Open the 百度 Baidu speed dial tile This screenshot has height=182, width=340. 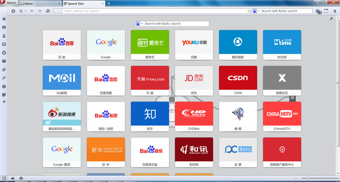(x=62, y=45)
